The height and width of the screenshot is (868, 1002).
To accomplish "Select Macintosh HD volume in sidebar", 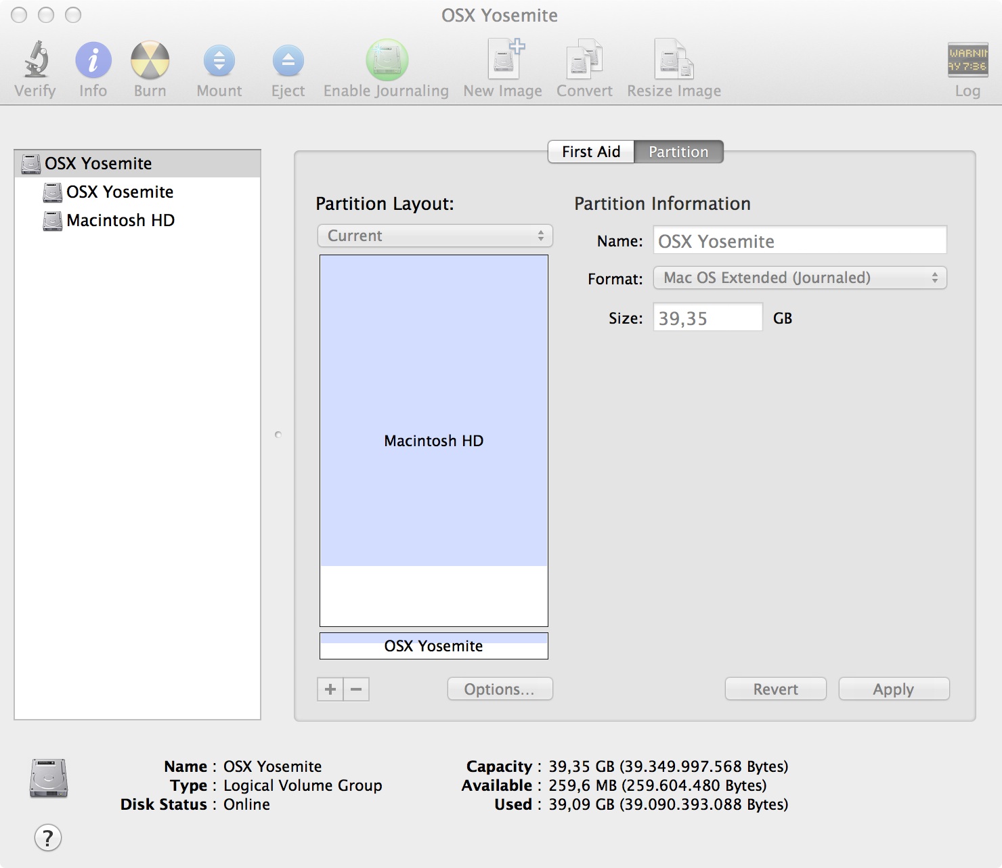I will 120,221.
